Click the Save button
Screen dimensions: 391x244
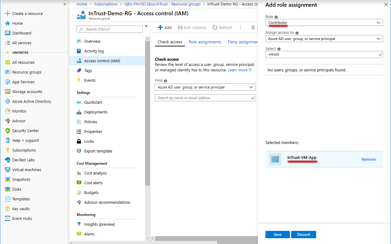point(277,235)
